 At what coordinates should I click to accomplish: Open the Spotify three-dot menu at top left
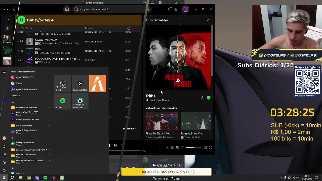(6, 9)
